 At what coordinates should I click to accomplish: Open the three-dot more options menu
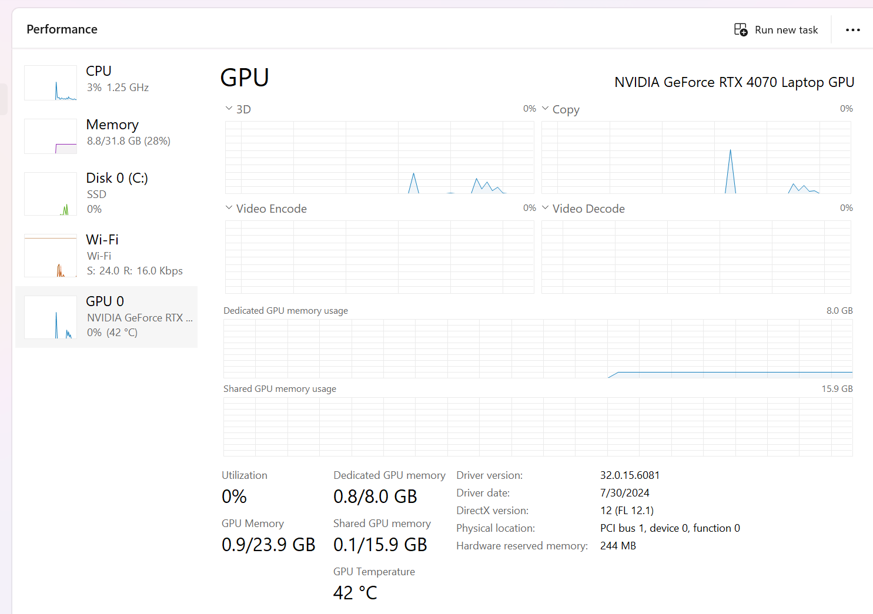pyautogui.click(x=852, y=29)
